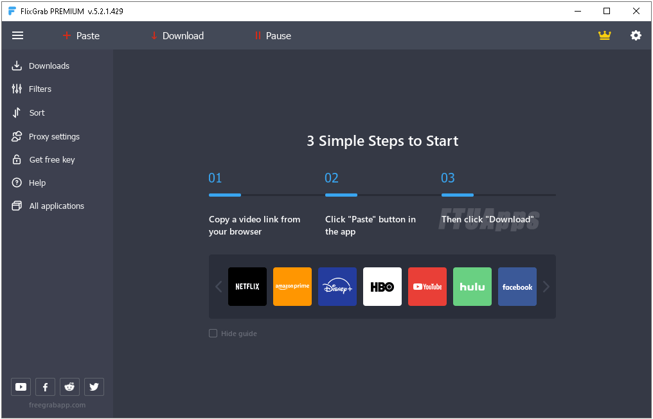
Task: Open Reddit social icon
Action: 69,387
